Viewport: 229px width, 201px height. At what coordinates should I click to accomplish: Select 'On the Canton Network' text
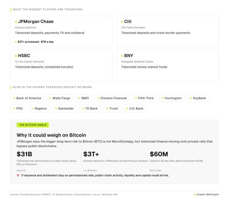[x=29, y=62]
